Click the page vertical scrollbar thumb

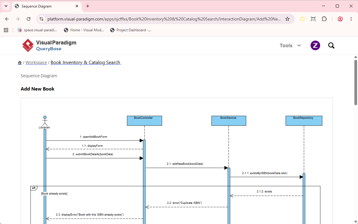coord(356,82)
